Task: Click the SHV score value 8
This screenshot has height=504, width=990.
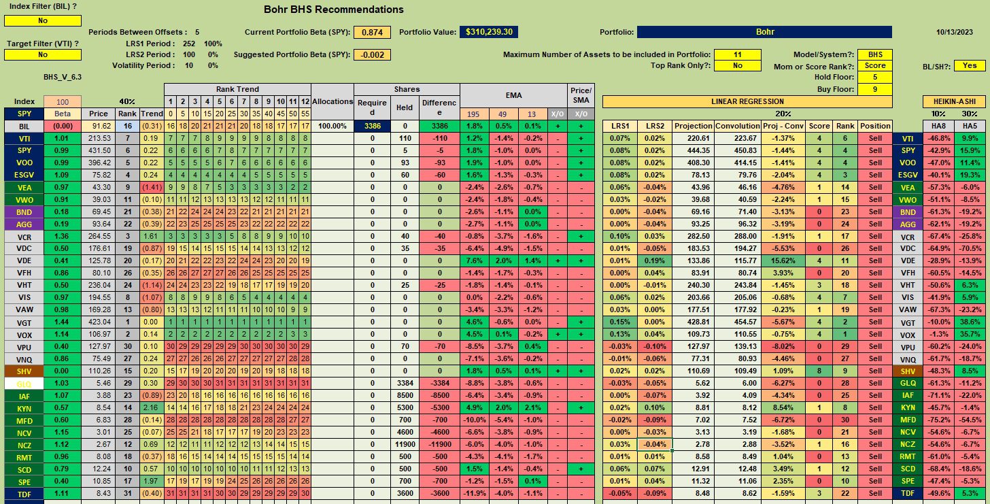Action: click(x=821, y=371)
